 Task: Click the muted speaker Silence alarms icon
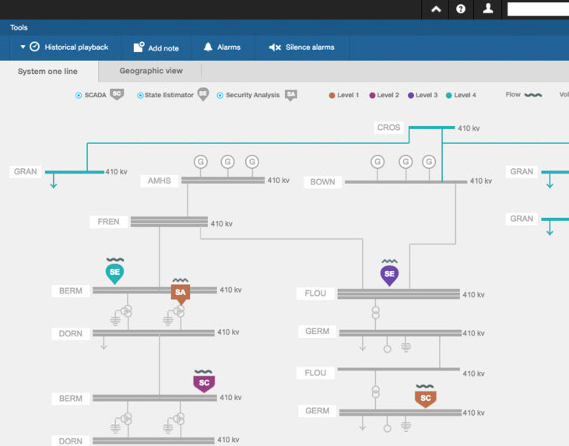click(x=275, y=47)
